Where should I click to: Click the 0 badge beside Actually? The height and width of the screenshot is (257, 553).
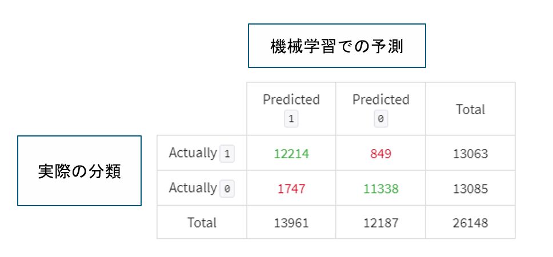(x=227, y=190)
